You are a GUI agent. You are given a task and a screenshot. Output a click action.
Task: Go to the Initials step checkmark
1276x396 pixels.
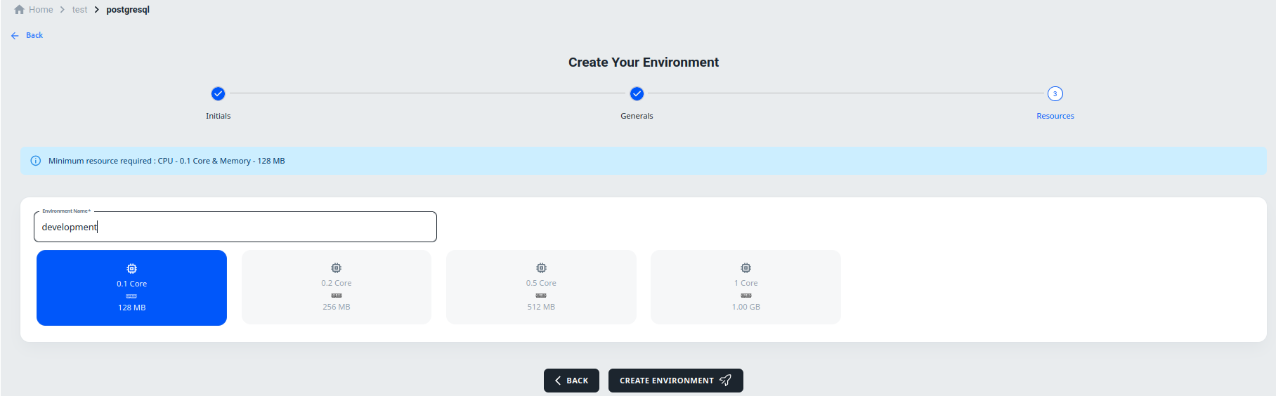[218, 93]
